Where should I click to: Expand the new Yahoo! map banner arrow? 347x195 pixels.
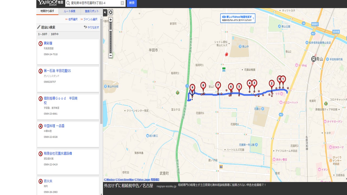(253, 18)
